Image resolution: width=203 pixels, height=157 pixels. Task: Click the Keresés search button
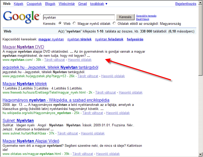[x=125, y=17]
